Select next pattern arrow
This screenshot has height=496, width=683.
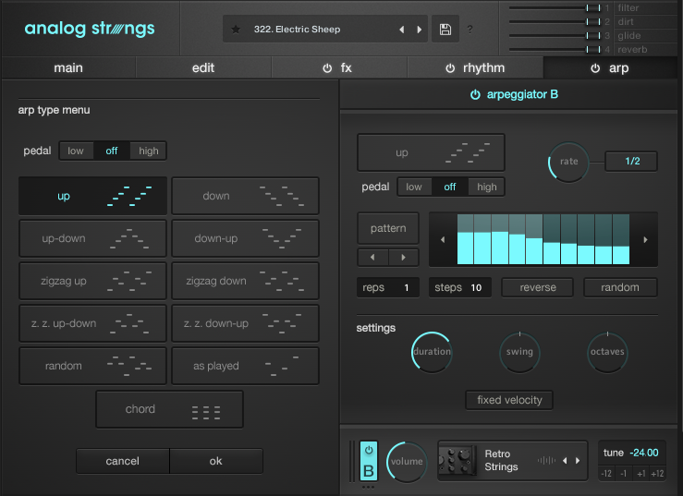(404, 258)
